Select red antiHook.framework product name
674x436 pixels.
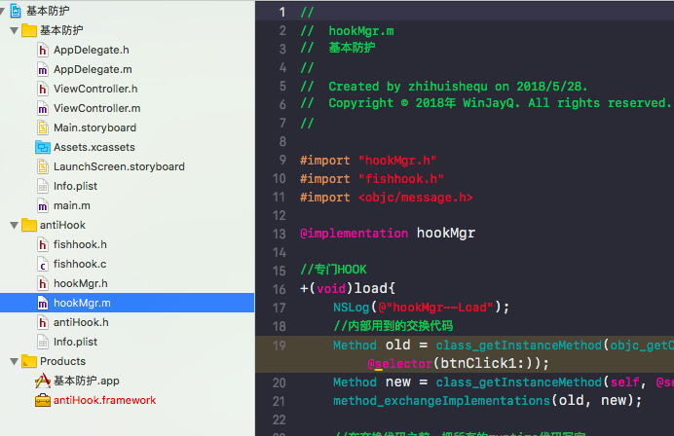point(104,400)
